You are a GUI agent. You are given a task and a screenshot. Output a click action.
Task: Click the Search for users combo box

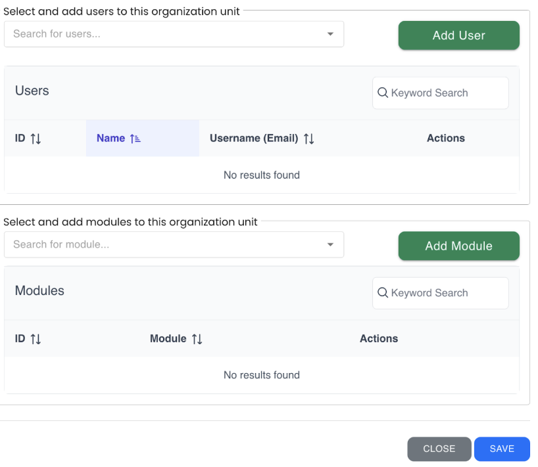[164, 34]
